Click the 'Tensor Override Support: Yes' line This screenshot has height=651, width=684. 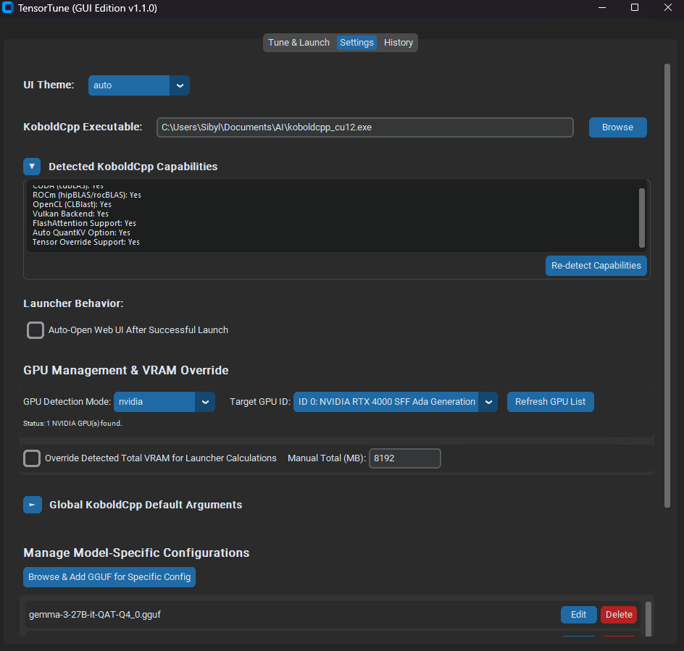[x=86, y=242]
